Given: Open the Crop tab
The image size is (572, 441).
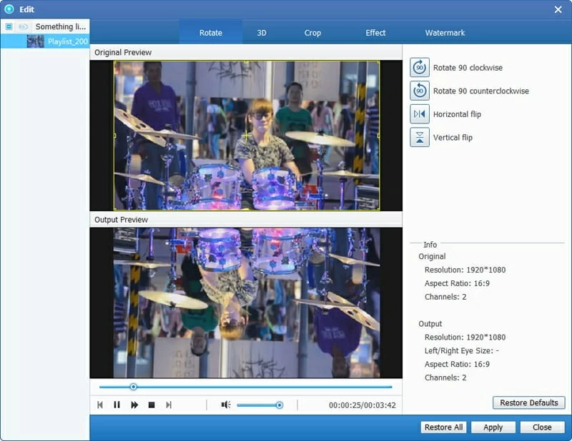Looking at the screenshot, I should [312, 33].
